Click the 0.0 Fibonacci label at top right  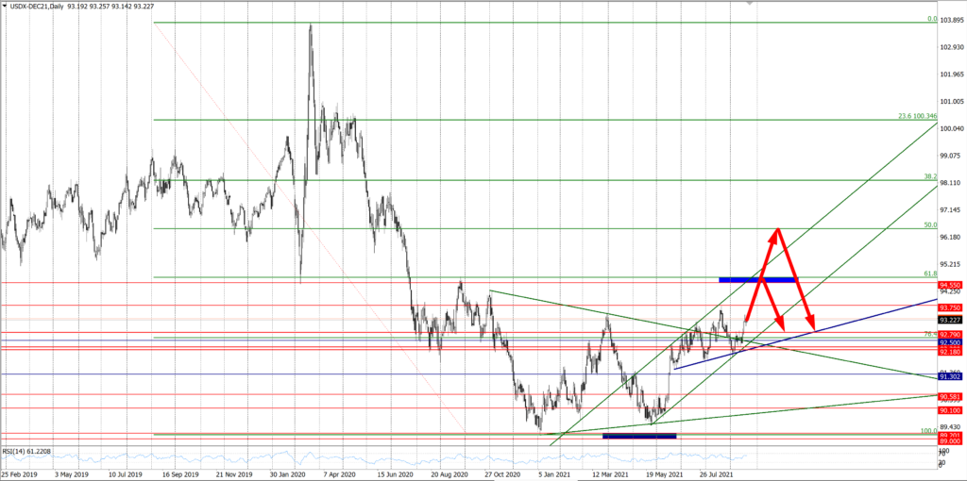coord(931,18)
